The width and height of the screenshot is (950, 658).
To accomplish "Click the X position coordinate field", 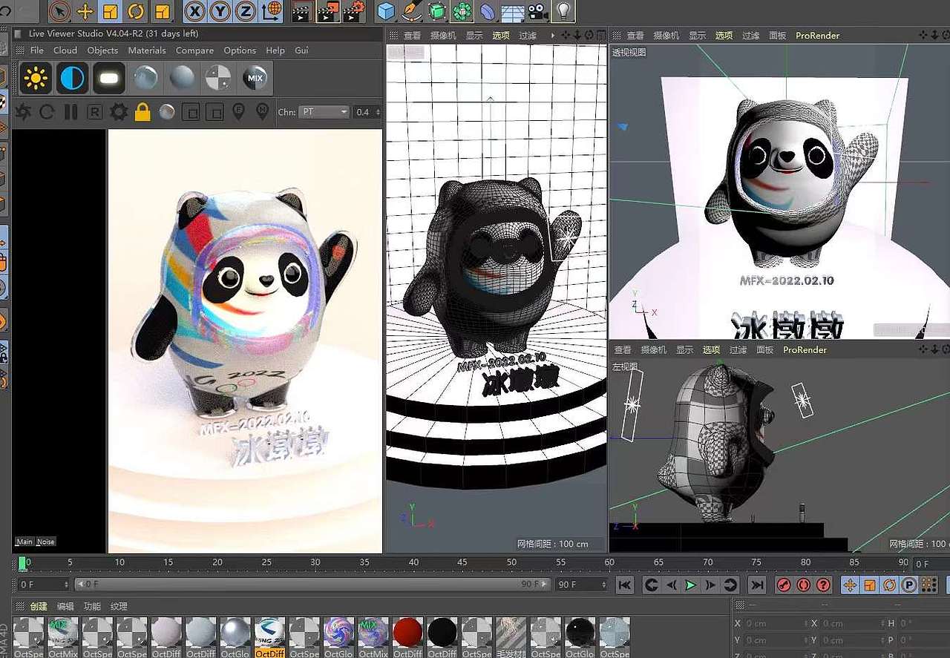I will (775, 624).
